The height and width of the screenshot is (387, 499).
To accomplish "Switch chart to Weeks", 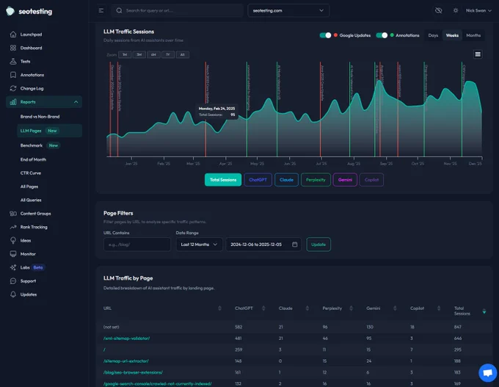I will 452,35.
